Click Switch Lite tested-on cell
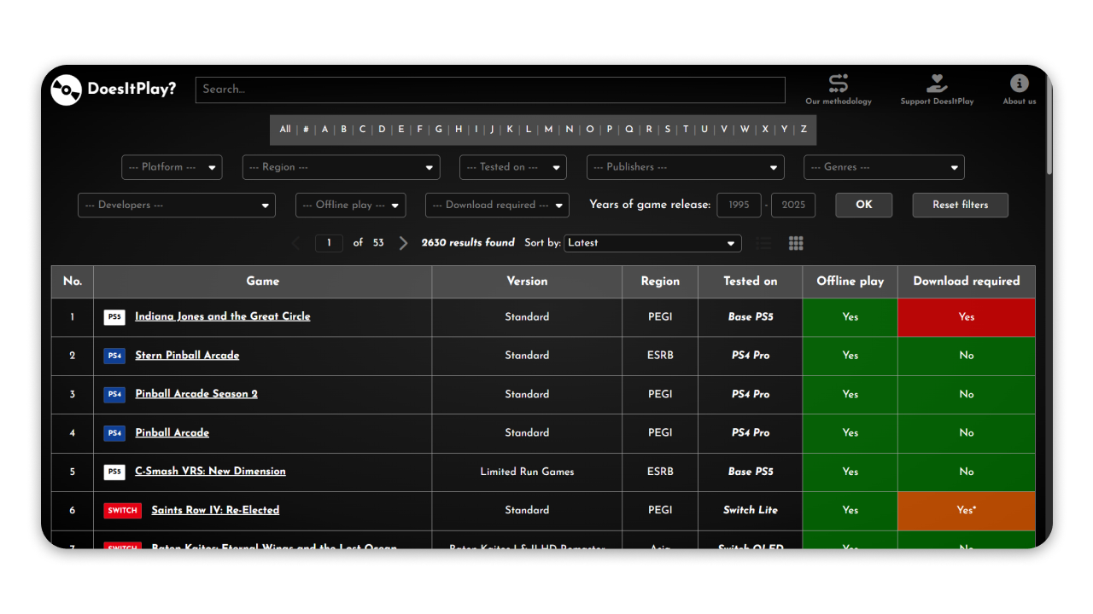Viewport: 1093px width, 614px height. click(751, 511)
